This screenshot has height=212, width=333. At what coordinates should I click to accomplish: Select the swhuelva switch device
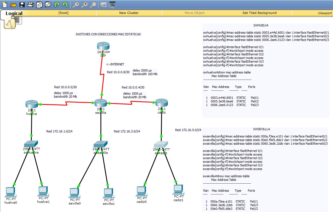tap(31, 144)
